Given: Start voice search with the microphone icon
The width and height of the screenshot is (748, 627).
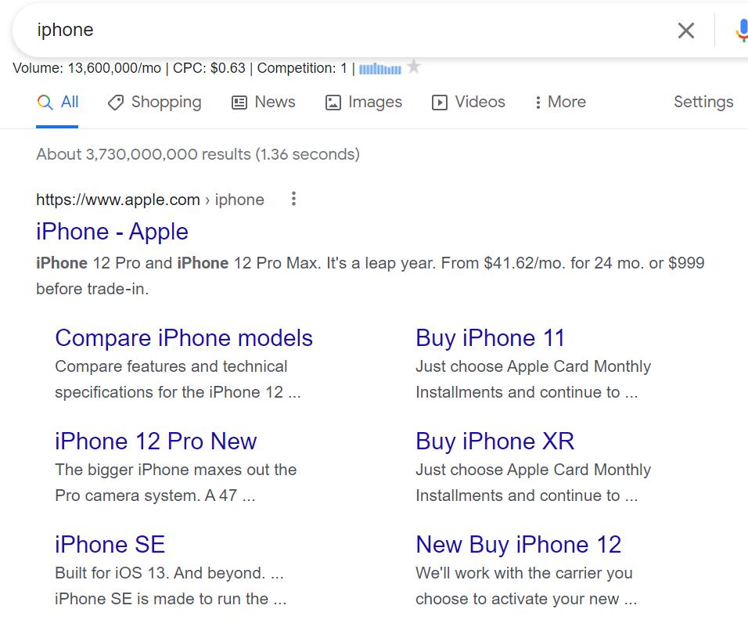Looking at the screenshot, I should coord(742,31).
